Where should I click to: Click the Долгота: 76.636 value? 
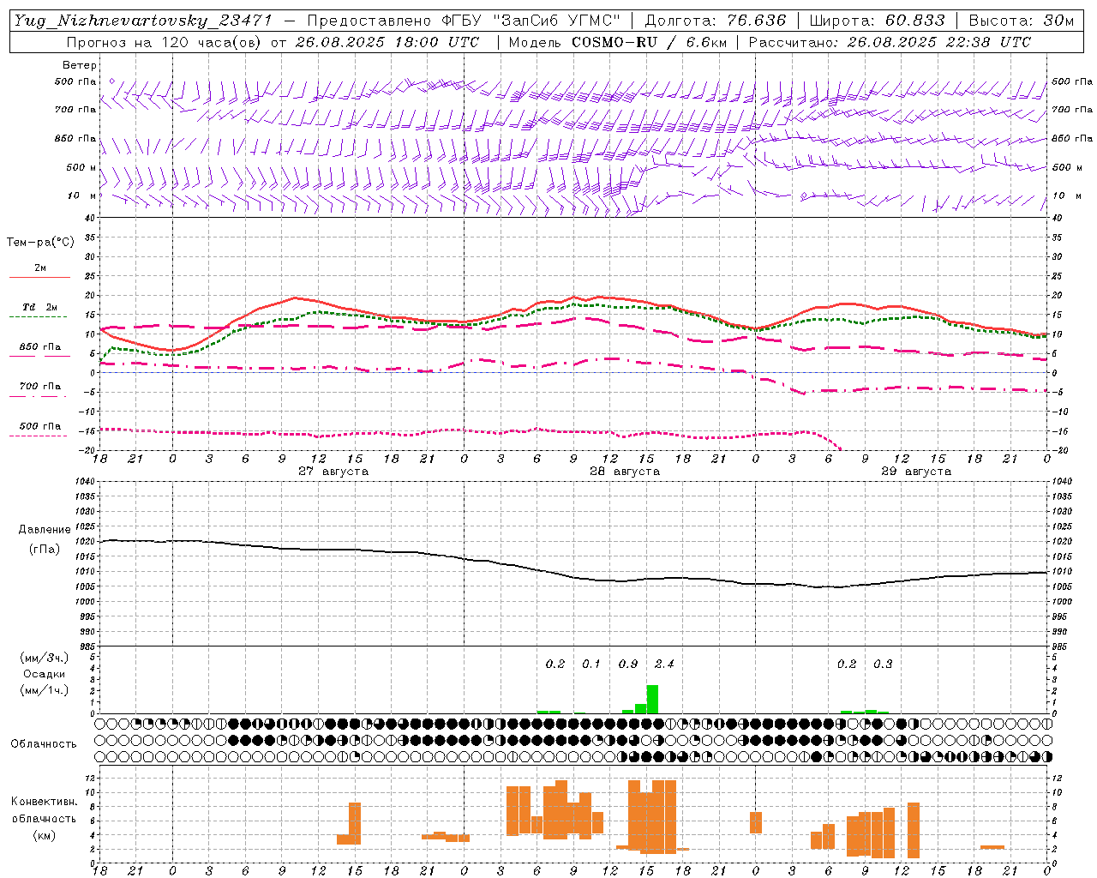715,21
